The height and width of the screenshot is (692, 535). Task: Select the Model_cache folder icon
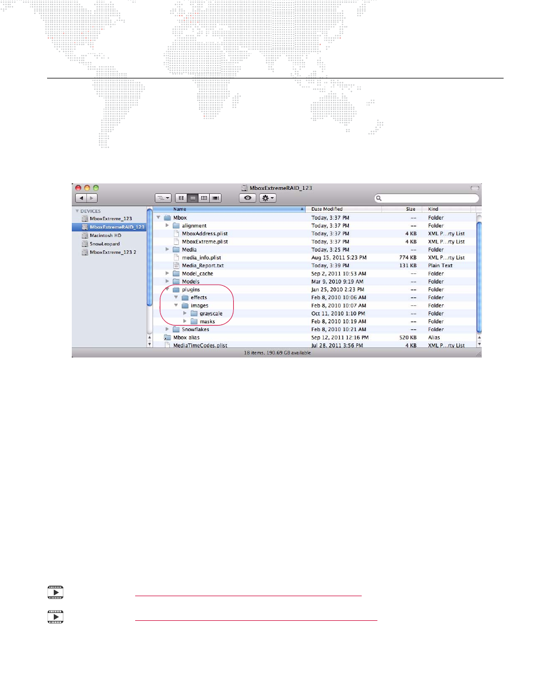pyautogui.click(x=176, y=273)
